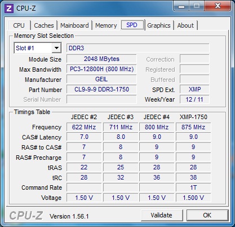Image resolution: width=235 pixels, height=227 pixels.
Task: Open the Caches tab
Action: [44, 25]
